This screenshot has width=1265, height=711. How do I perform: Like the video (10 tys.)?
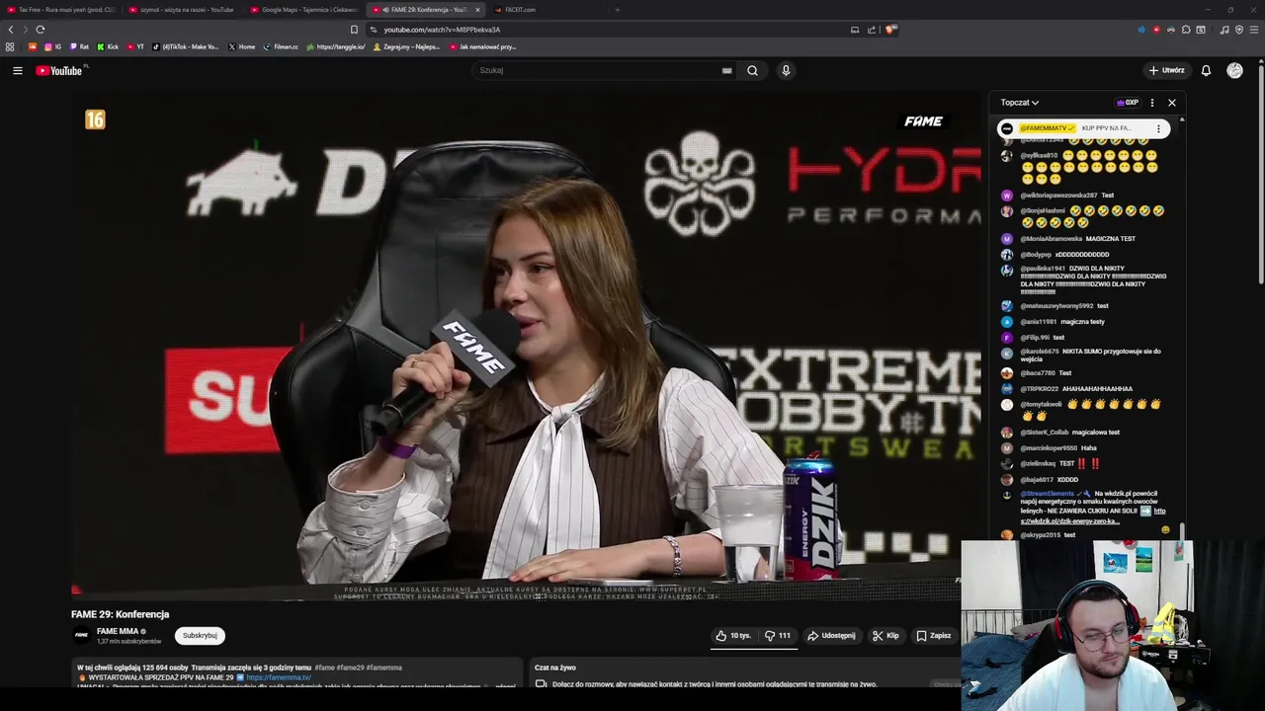pyautogui.click(x=733, y=636)
